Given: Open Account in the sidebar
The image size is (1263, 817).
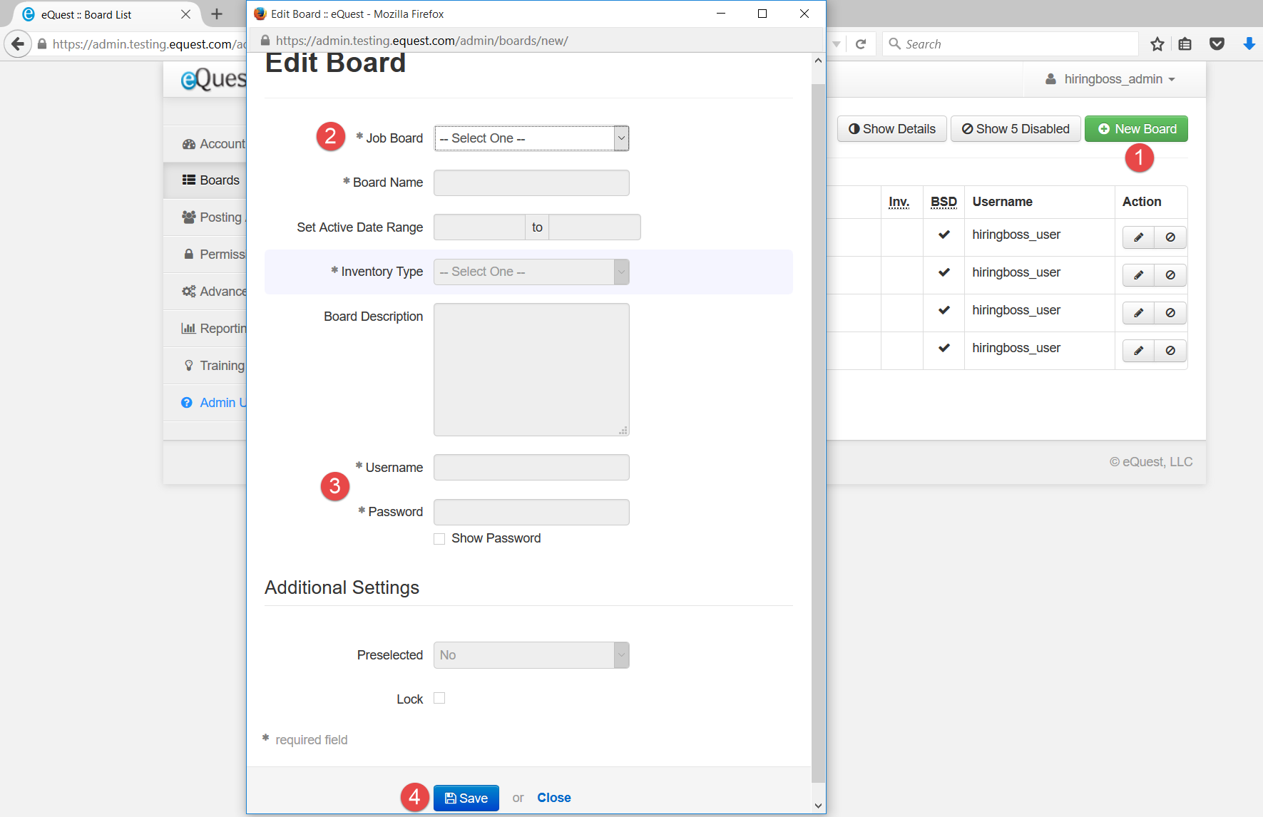Looking at the screenshot, I should pyautogui.click(x=205, y=144).
